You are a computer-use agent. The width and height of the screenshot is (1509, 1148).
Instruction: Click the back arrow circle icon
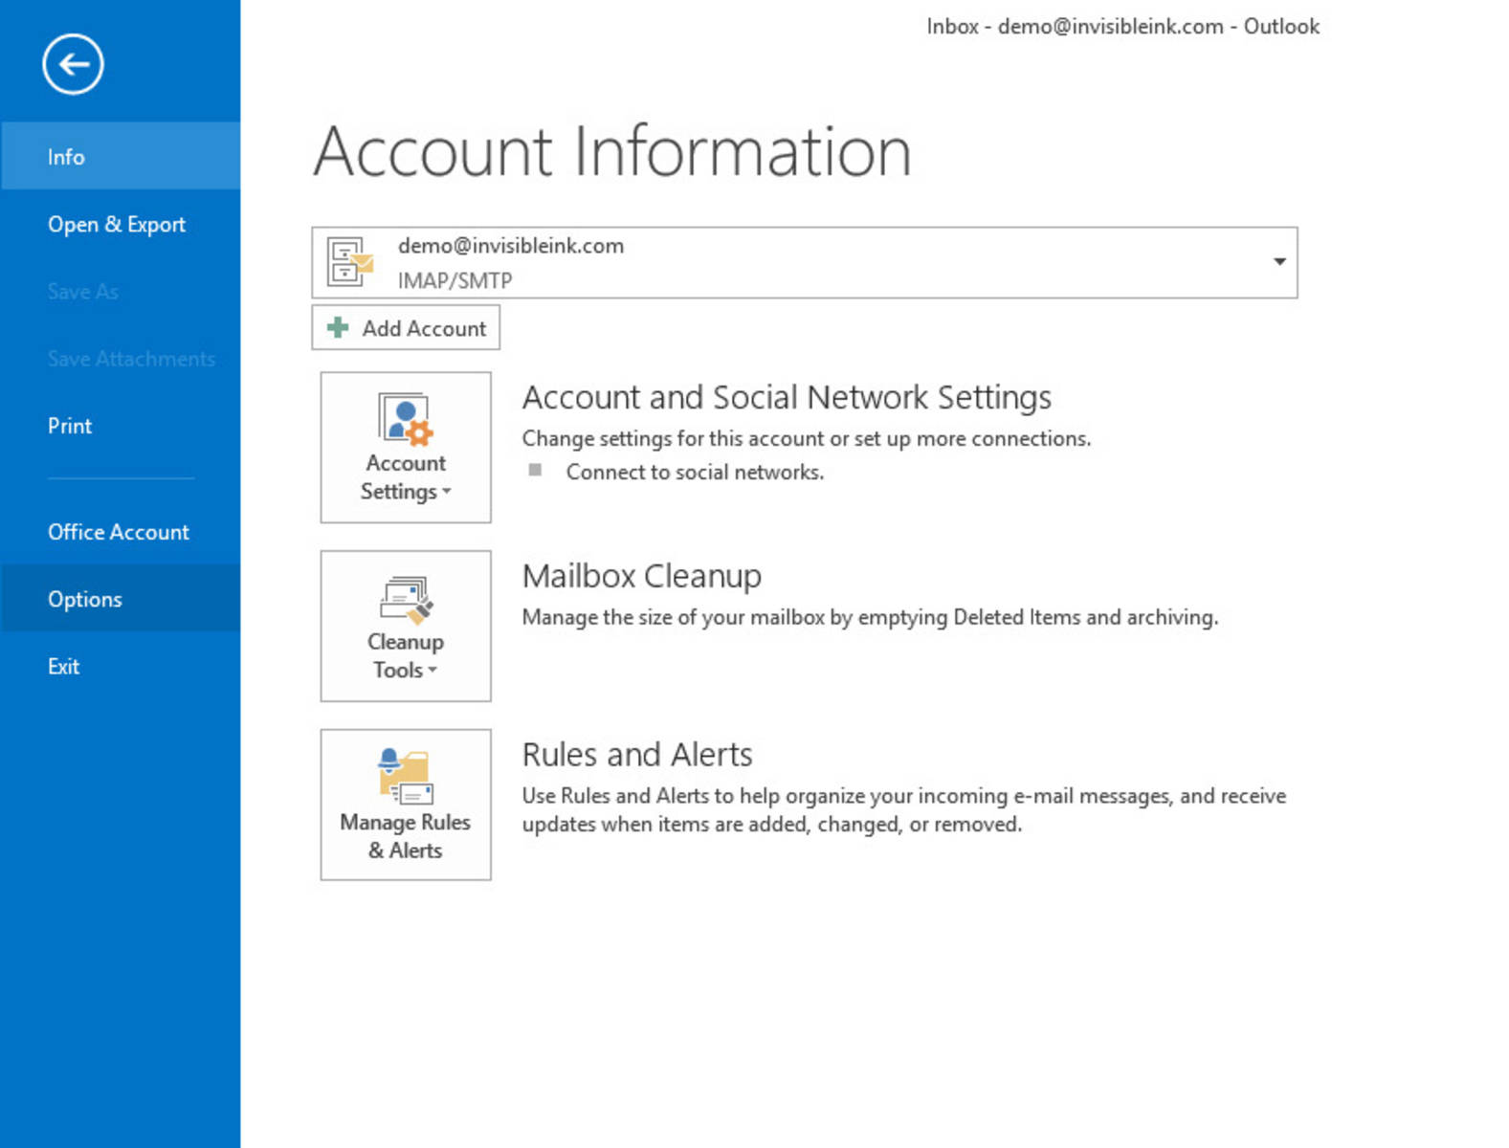tap(73, 65)
